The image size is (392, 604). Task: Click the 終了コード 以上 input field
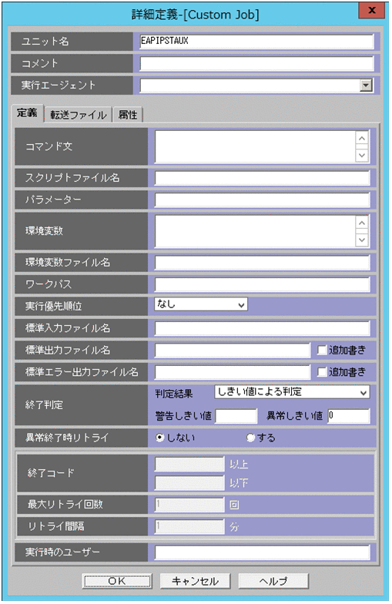tap(189, 464)
